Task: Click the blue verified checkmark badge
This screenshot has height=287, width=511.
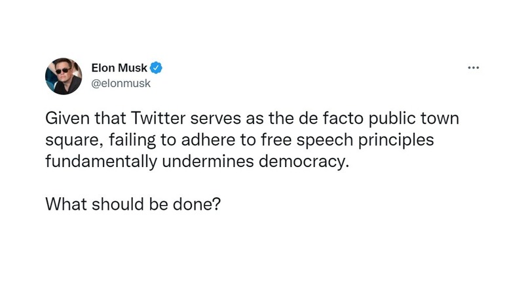Action: pyautogui.click(x=157, y=67)
